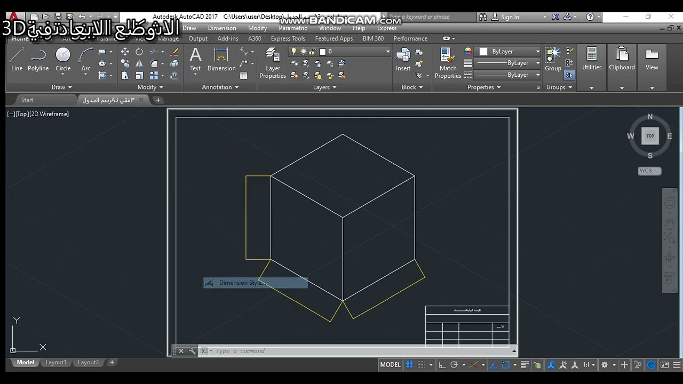Select the Polyline tool
Viewport: 683px width, 384px height.
click(x=38, y=59)
